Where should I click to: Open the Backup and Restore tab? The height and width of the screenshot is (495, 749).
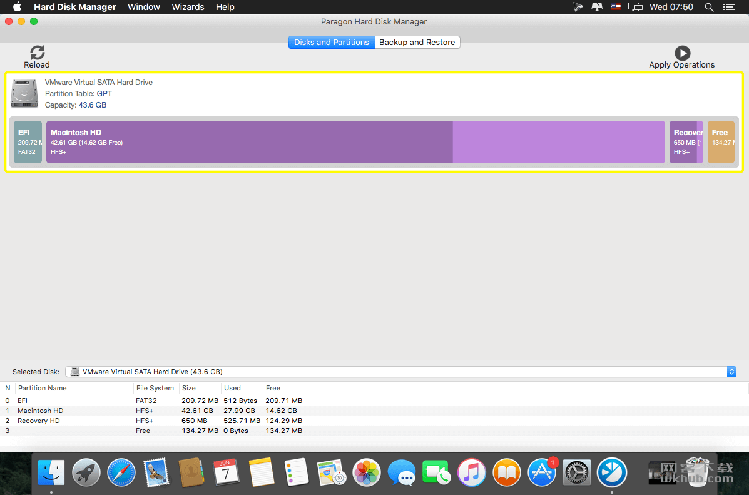pos(417,42)
